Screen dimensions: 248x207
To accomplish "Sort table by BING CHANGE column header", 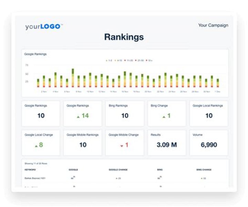I will (204, 170).
